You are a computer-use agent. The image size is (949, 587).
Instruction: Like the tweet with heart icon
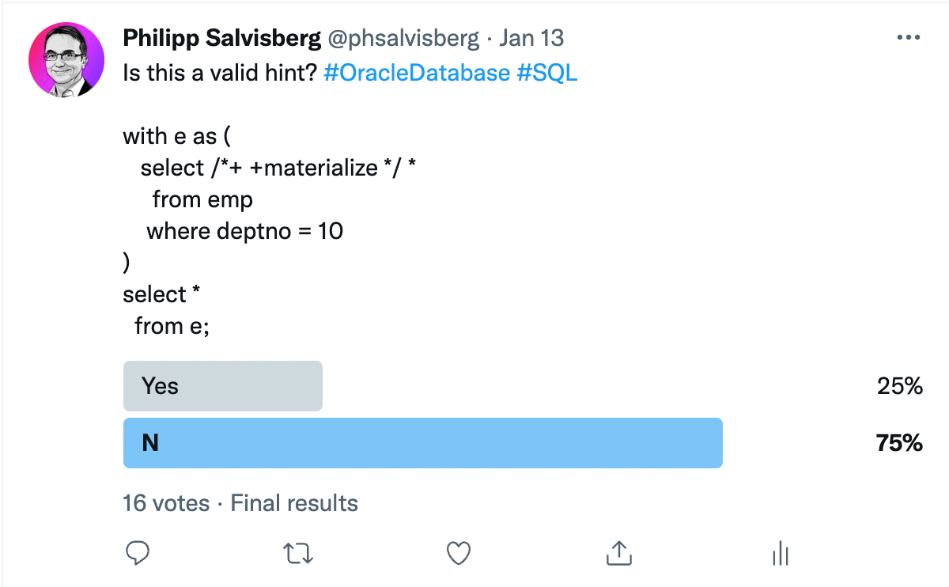pyautogui.click(x=459, y=553)
